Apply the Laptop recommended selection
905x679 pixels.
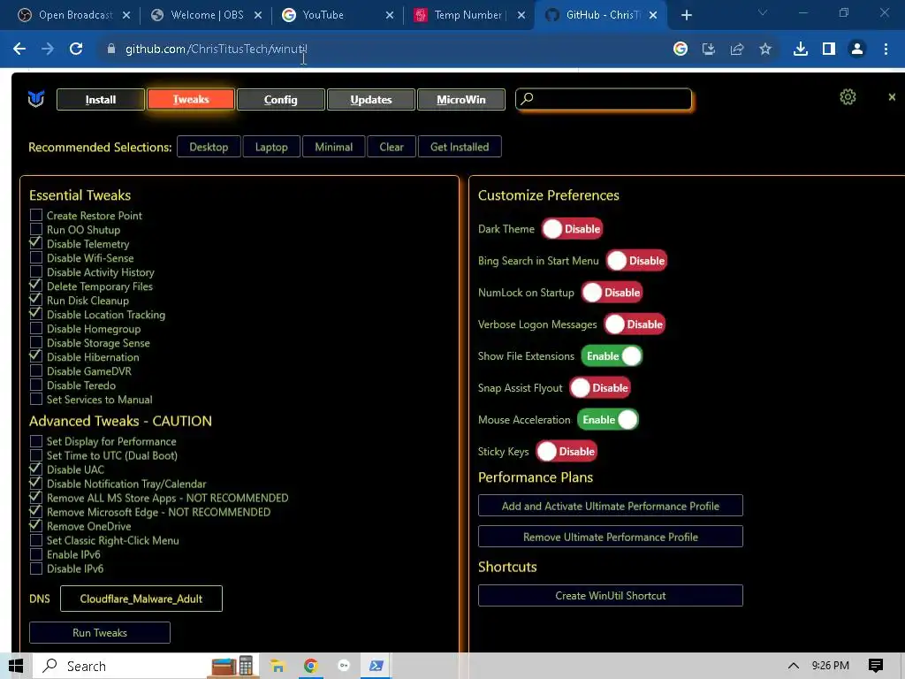(271, 147)
